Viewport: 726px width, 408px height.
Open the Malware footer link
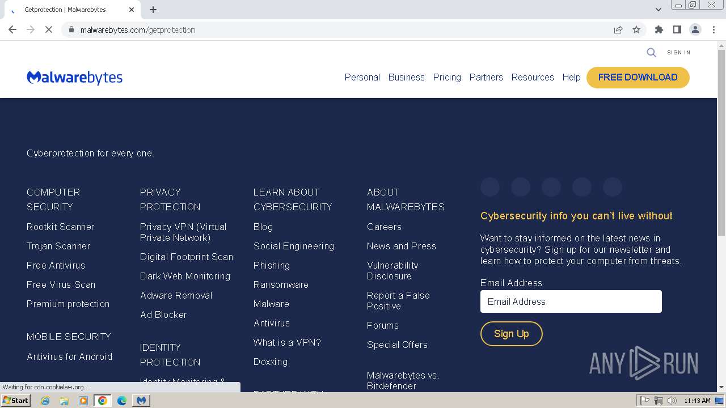point(271,304)
